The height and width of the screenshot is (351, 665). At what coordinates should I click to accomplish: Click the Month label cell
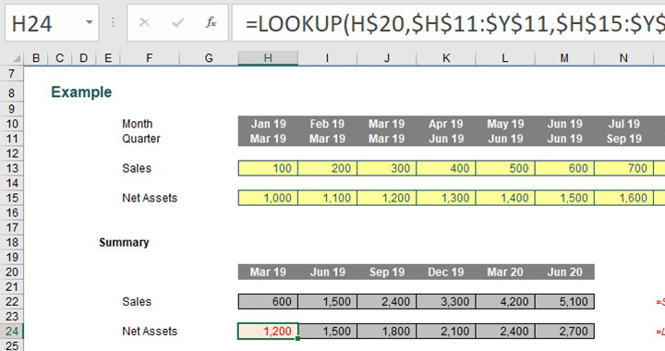pyautogui.click(x=137, y=124)
